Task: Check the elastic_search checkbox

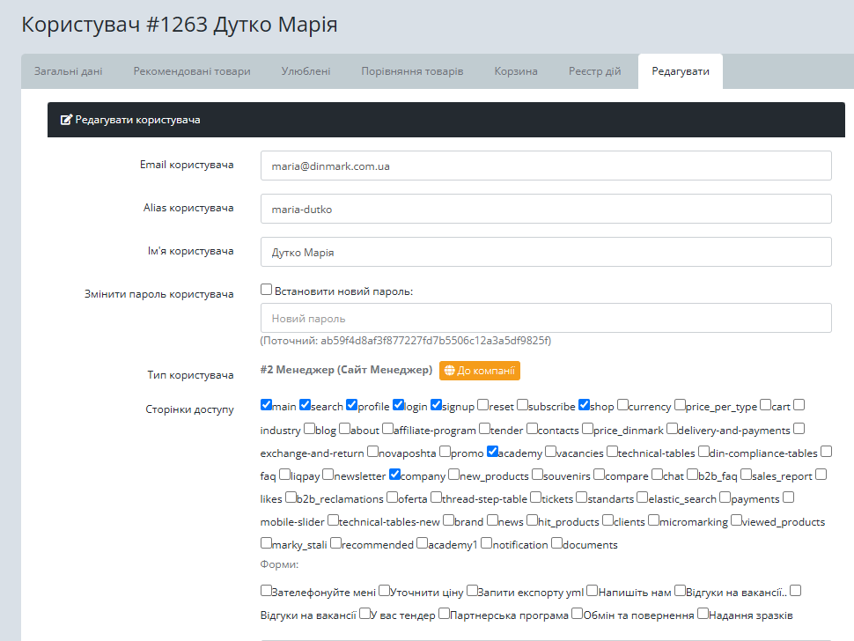Action: coord(643,497)
